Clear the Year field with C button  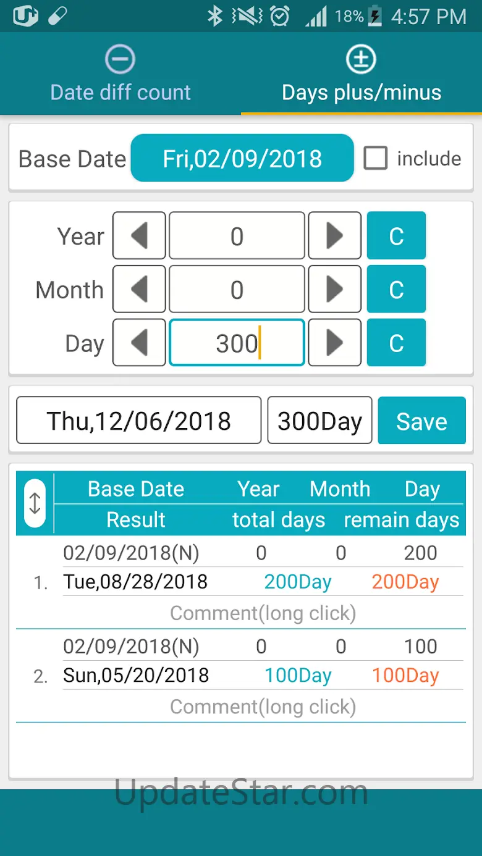click(396, 236)
